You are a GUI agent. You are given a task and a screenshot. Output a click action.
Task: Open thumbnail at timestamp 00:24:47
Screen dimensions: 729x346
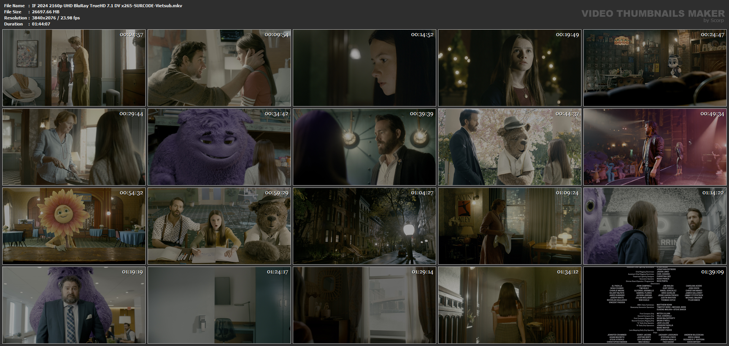655,68
